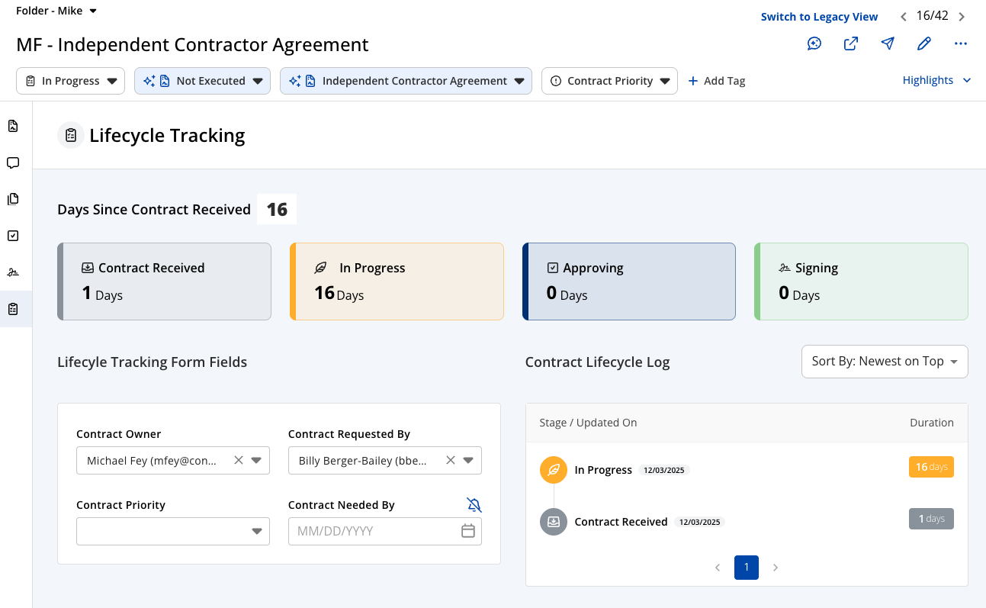Open the related documents sidebar icon
Viewport: 986px width, 608px height.
tap(13, 199)
